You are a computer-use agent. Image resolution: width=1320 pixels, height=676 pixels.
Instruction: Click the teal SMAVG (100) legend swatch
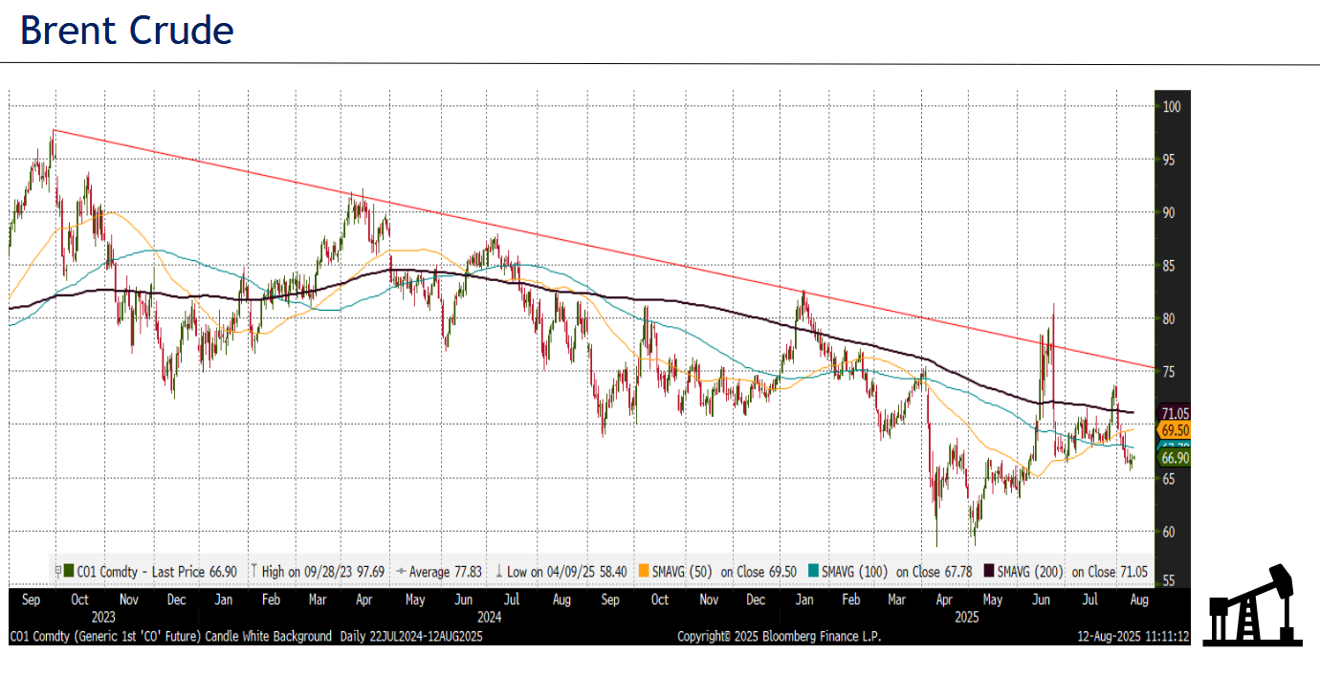[x=813, y=571]
